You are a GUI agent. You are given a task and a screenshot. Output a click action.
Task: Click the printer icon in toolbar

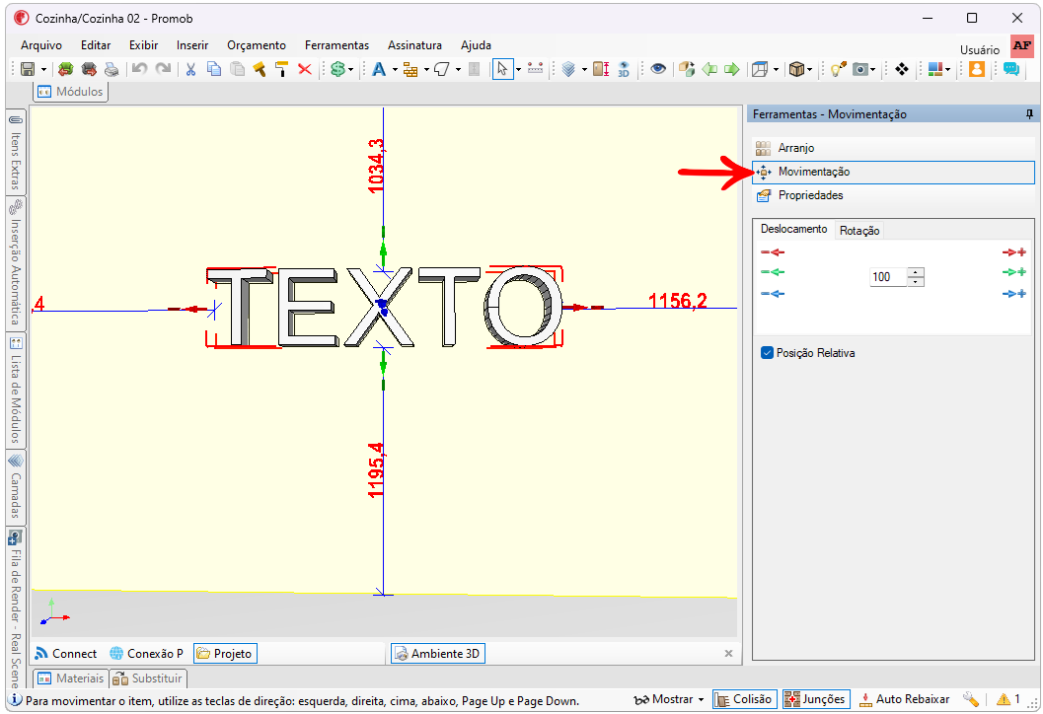(112, 69)
